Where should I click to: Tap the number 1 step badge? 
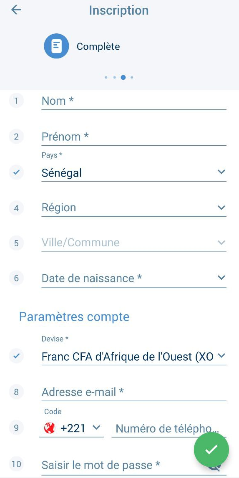point(16,101)
